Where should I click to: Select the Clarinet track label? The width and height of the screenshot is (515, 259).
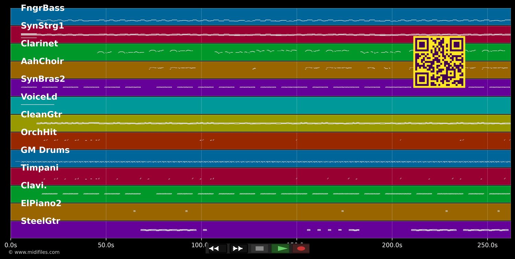(x=39, y=44)
